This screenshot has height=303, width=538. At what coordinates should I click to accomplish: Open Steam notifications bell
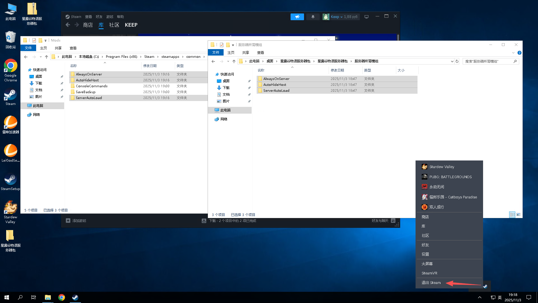click(313, 17)
